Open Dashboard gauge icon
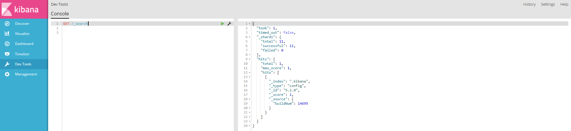Viewport: 571px width, 131px height. 7,44
